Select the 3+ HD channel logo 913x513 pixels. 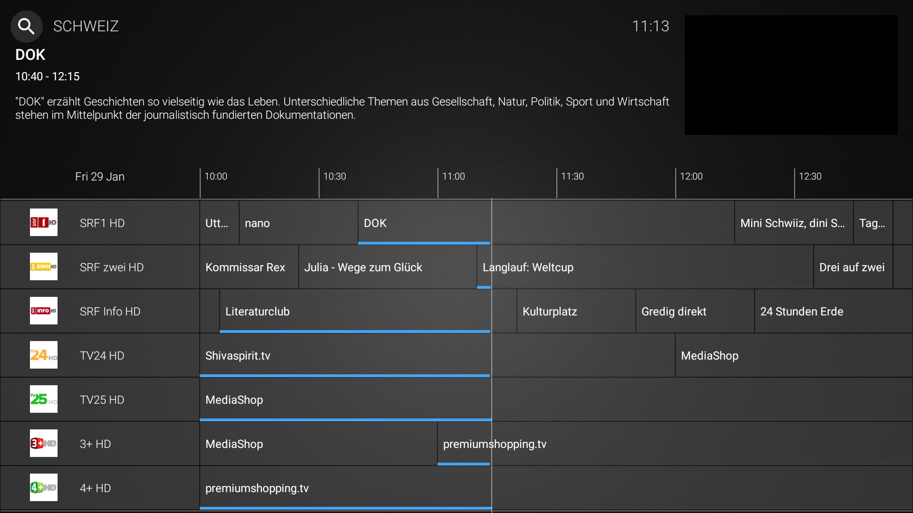44,443
